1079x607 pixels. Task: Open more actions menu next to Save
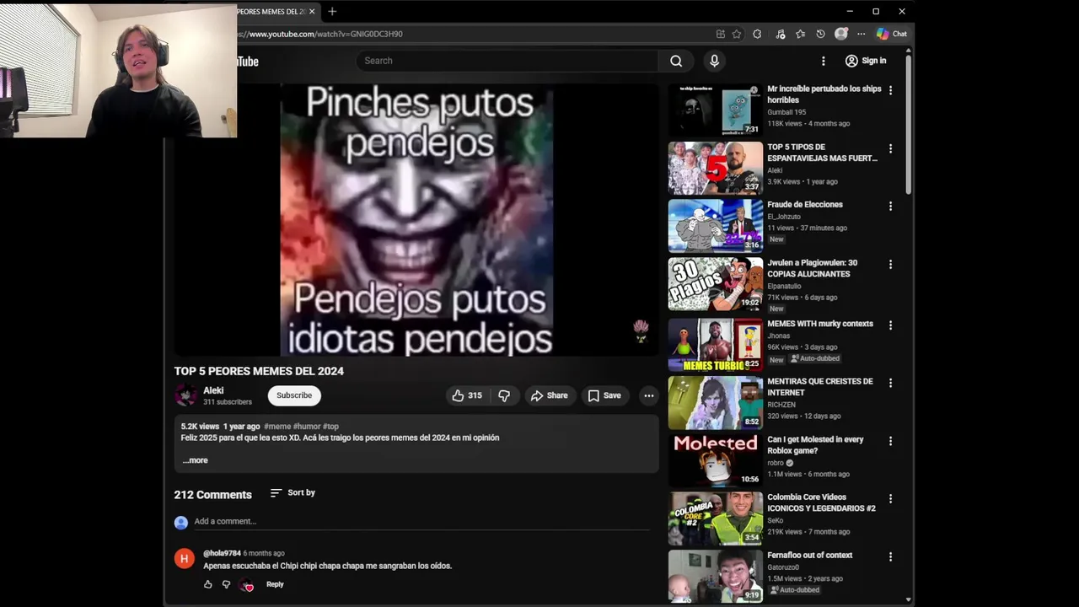click(649, 395)
